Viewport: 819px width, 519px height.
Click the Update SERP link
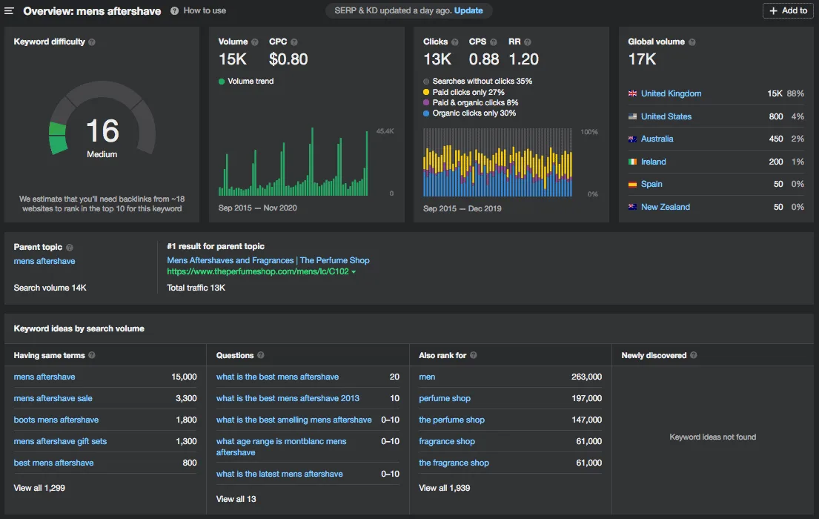468,10
